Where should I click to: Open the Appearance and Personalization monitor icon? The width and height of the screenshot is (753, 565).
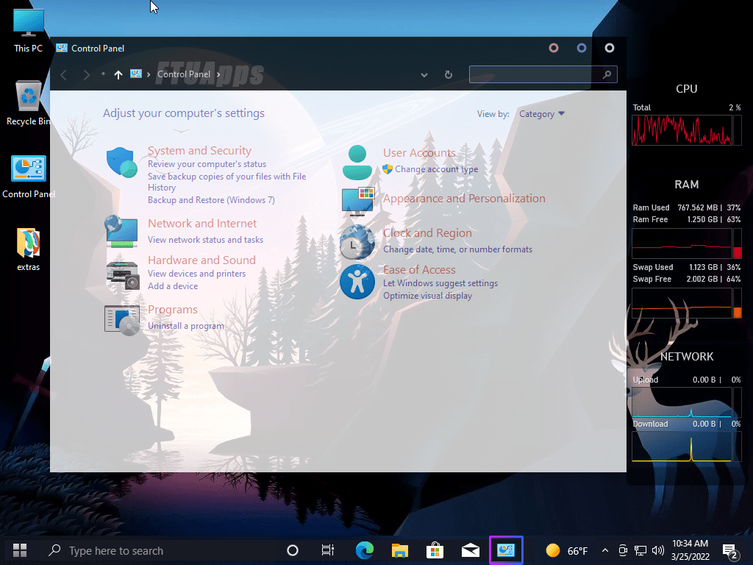click(358, 202)
